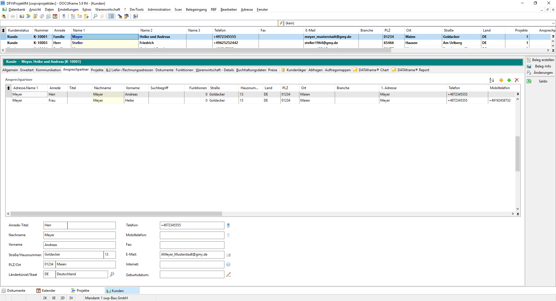Switch to the Buchhaltungsdaten tab

[x=251, y=70]
